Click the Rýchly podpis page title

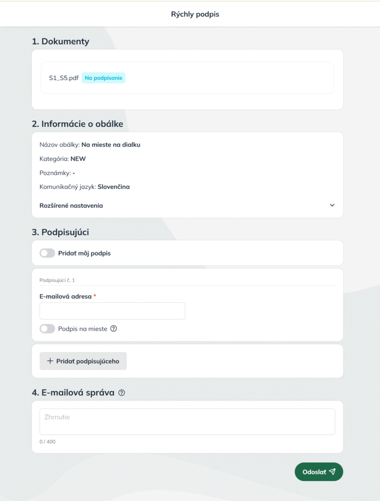coord(195,14)
